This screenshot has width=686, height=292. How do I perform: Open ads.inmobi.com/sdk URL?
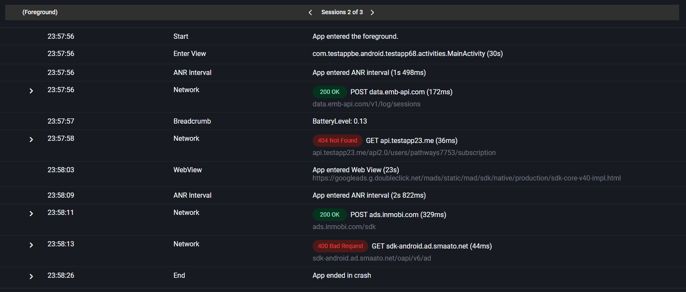[x=344, y=227]
